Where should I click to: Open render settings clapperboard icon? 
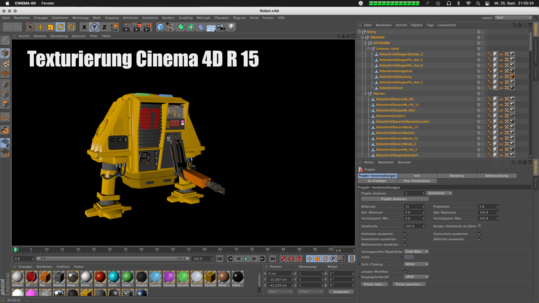pos(147,27)
